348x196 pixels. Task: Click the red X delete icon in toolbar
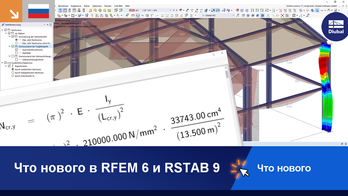click(282, 15)
